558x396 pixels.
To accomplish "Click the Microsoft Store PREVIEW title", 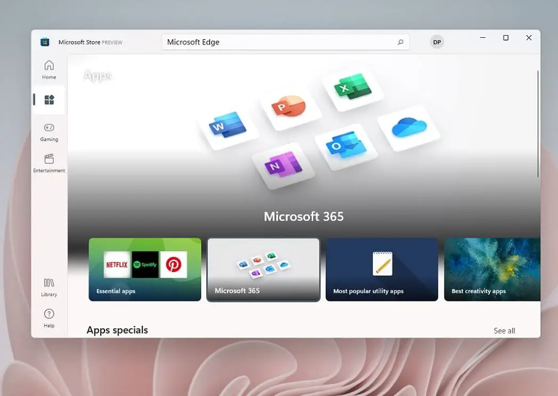I will (x=91, y=42).
